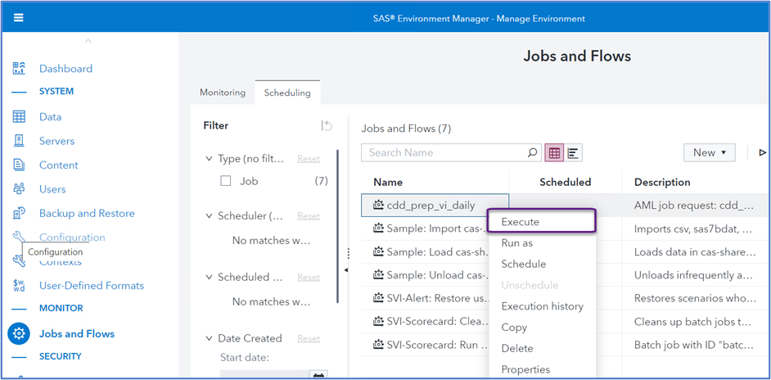Switch to the Monitoring tab
Screen dimensions: 771x380
tap(223, 93)
